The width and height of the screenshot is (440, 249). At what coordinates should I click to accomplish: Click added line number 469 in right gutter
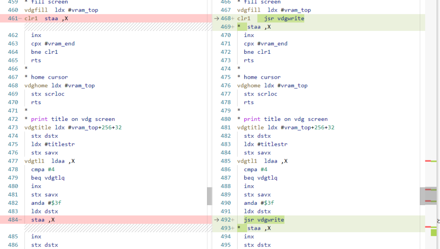click(x=226, y=27)
